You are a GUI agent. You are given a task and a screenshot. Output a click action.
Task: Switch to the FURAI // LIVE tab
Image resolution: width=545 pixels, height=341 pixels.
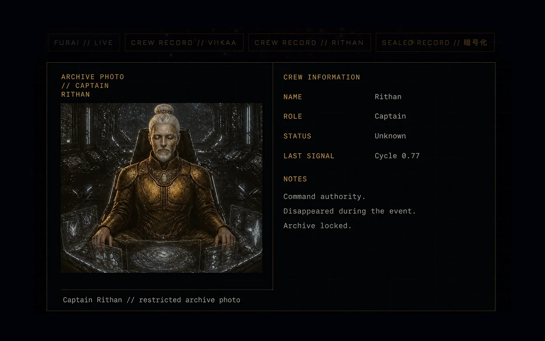tap(84, 42)
